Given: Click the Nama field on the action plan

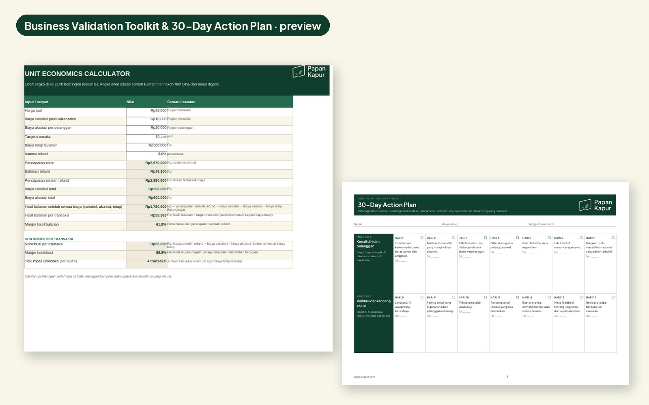Looking at the screenshot, I should (398, 224).
